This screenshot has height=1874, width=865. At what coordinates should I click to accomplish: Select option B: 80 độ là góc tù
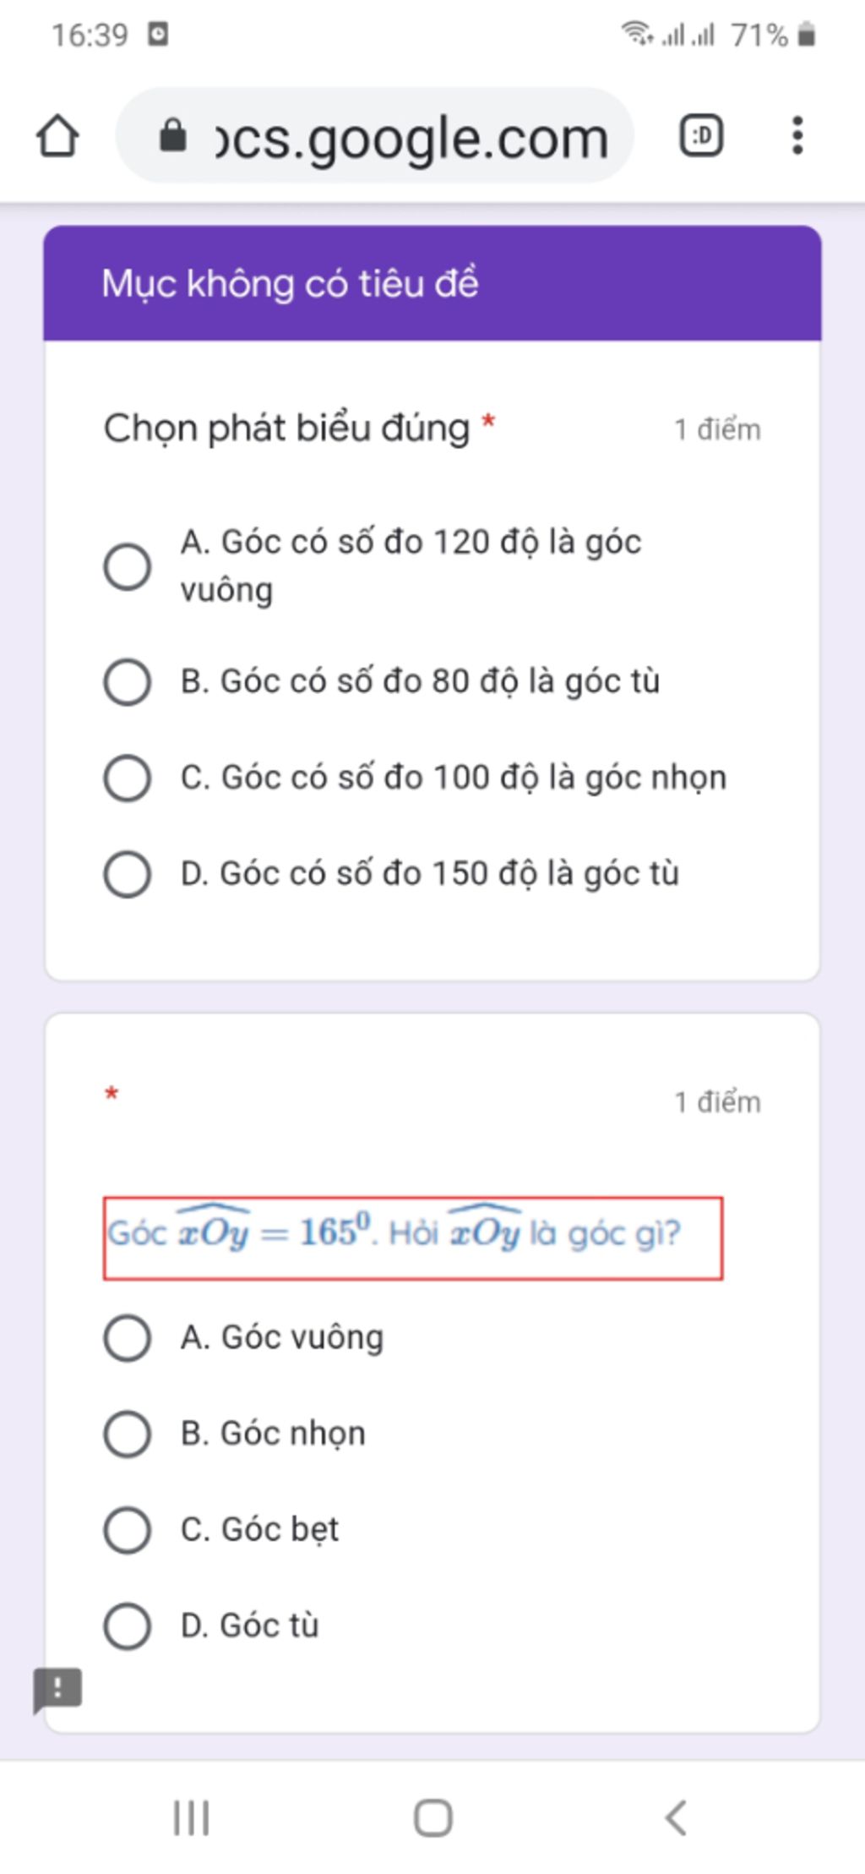(x=128, y=681)
